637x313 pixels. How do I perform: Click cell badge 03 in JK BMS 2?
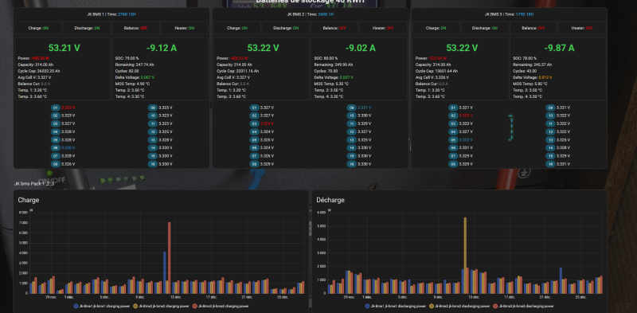pos(254,123)
